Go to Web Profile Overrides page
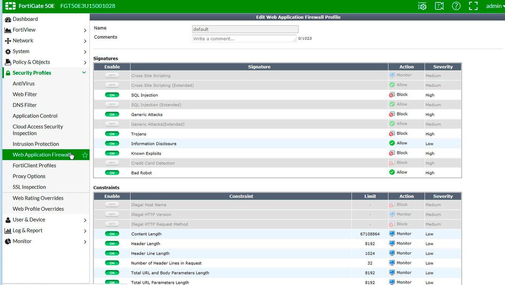This screenshot has height=285, width=505. point(38,209)
